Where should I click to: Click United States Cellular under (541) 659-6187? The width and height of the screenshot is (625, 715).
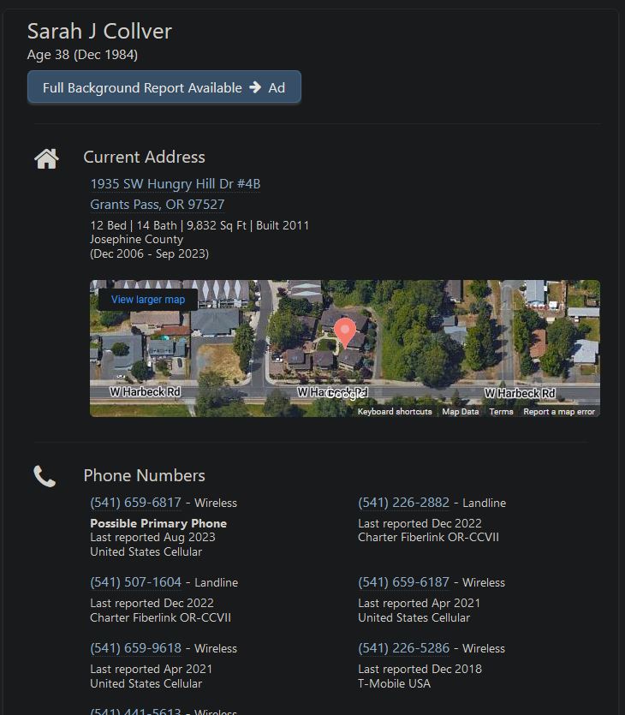[x=414, y=617]
